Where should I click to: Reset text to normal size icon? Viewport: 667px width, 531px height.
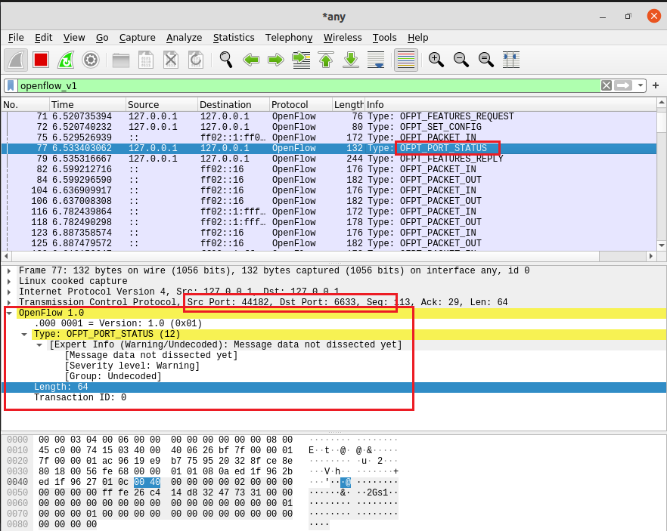(x=486, y=60)
